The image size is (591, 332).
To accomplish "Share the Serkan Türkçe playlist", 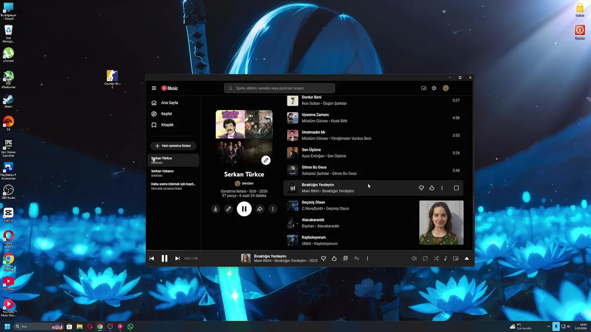I will [259, 209].
